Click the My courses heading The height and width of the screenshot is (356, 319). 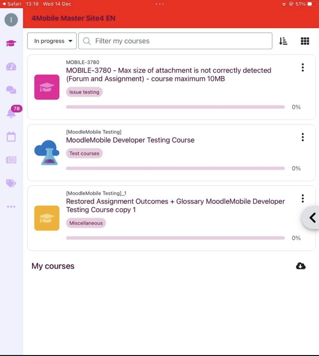point(53,266)
